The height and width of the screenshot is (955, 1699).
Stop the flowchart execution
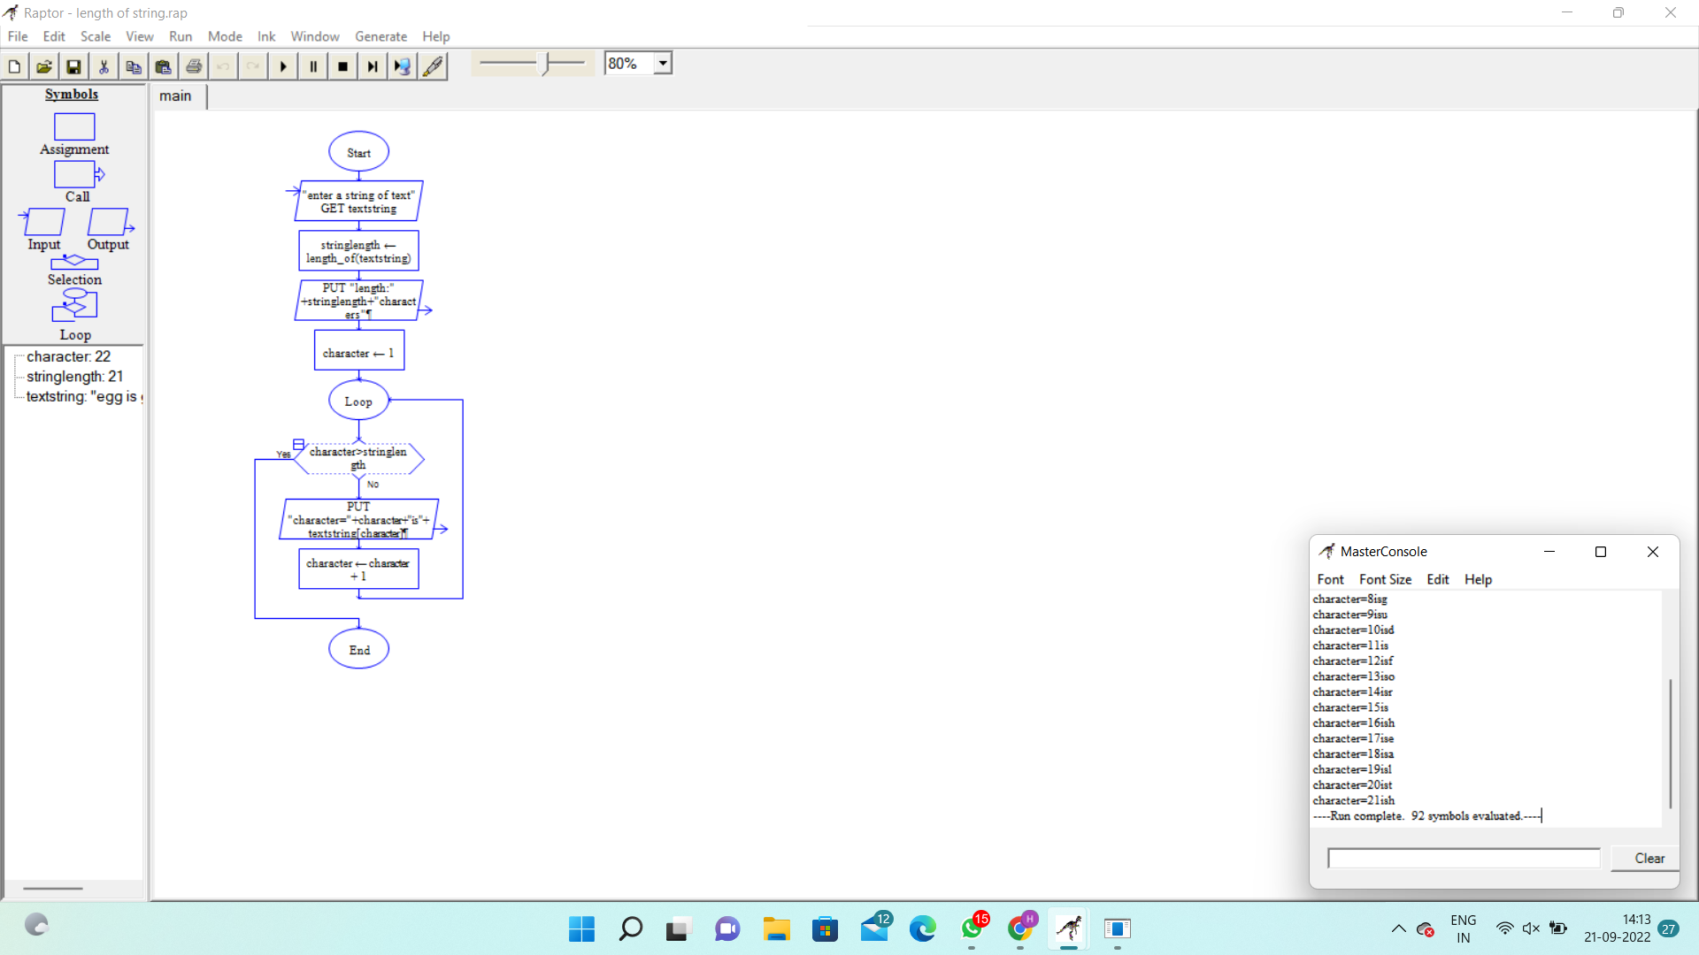(343, 66)
